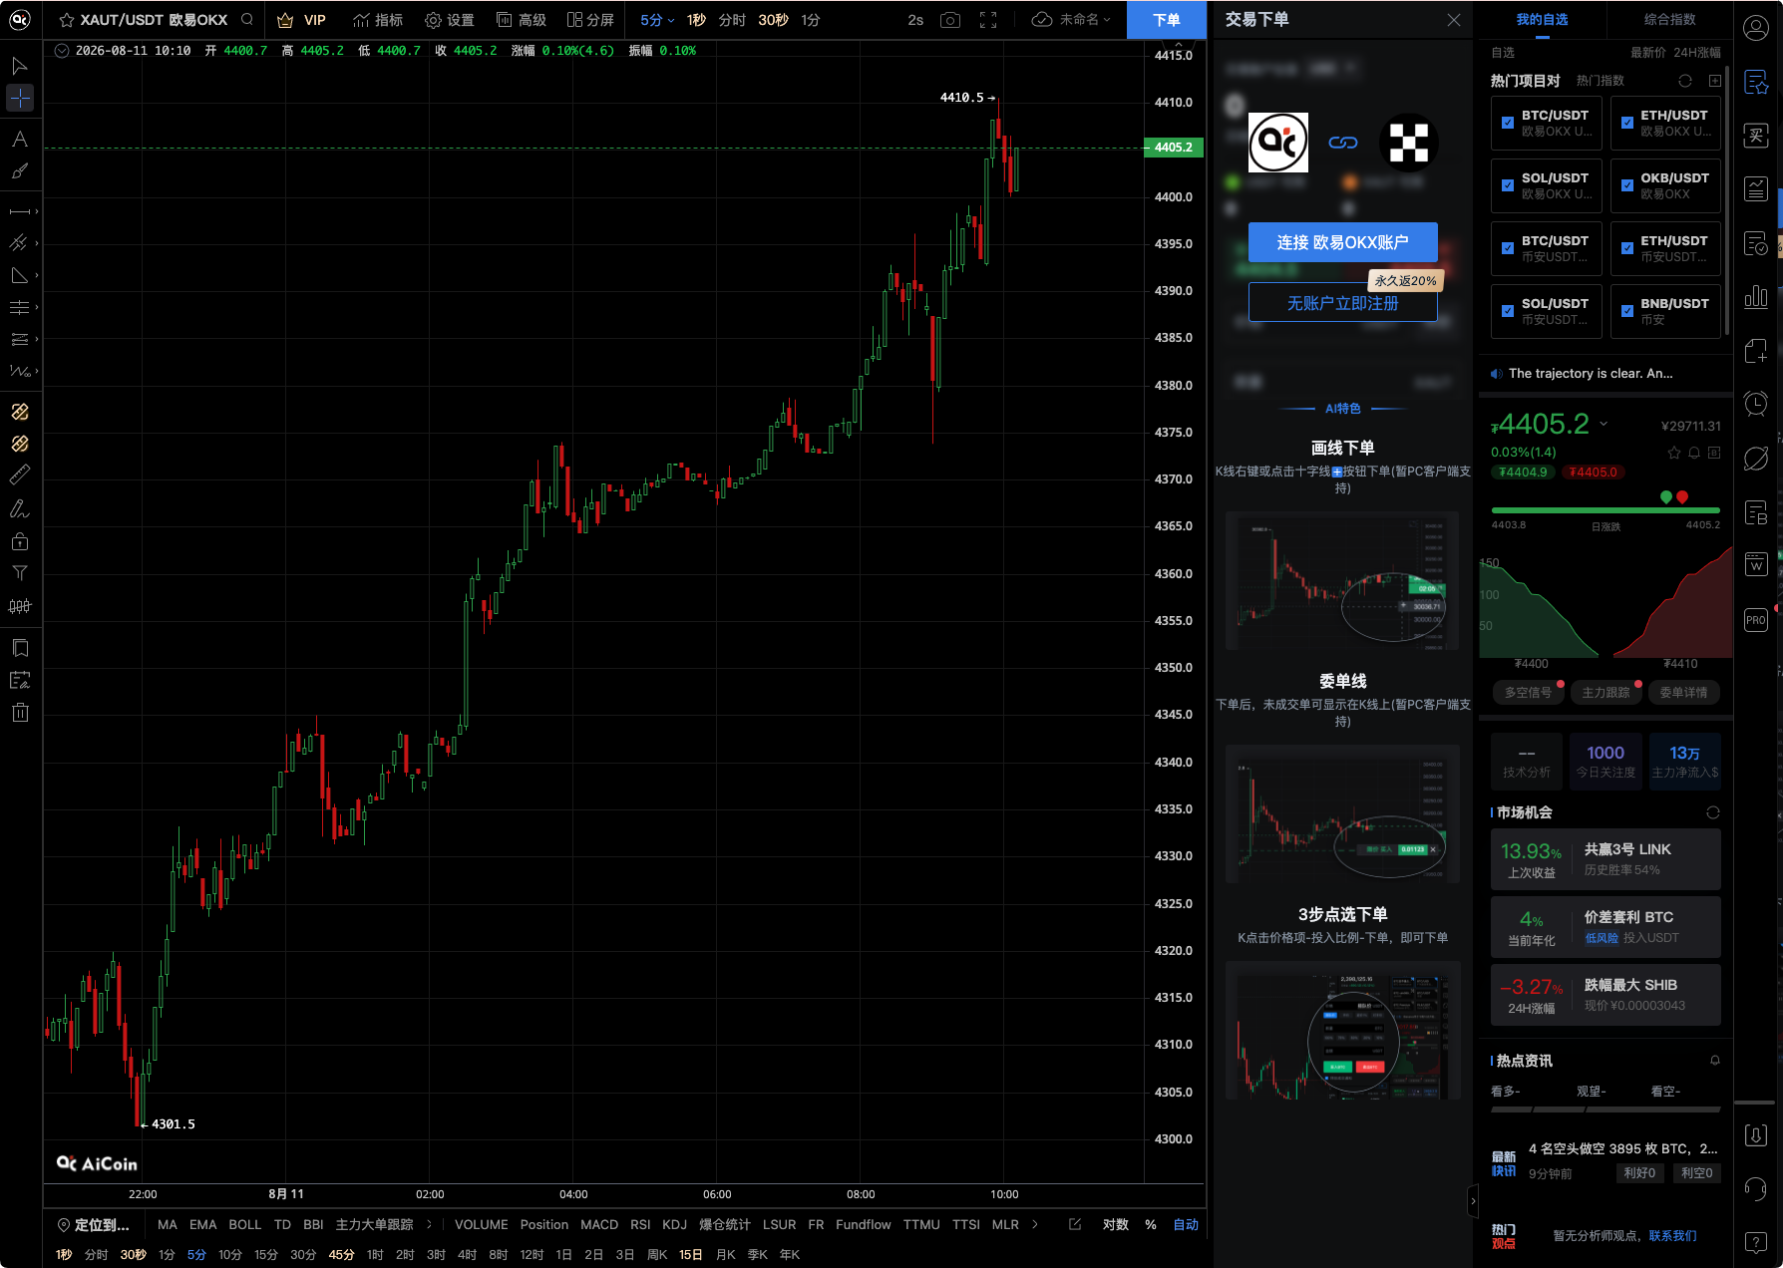1783x1268 pixels.
Task: Open help question mark icon
Action: point(1756,1242)
